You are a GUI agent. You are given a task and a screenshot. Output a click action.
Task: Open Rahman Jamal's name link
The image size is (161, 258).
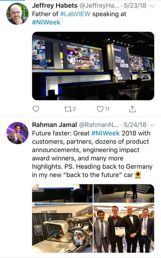pos(54,125)
